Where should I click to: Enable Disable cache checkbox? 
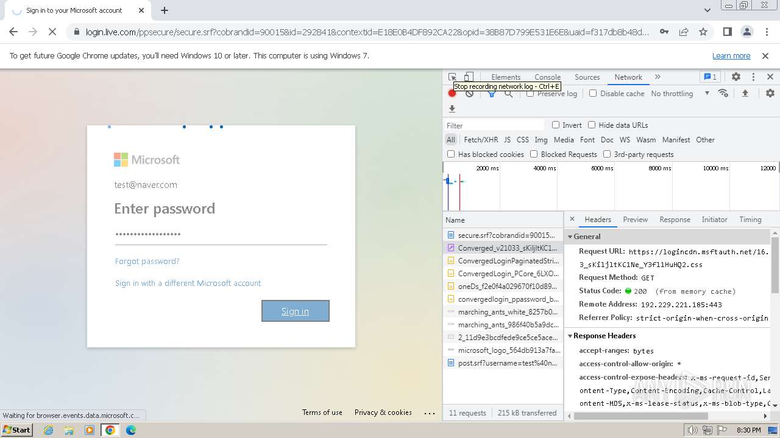593,93
